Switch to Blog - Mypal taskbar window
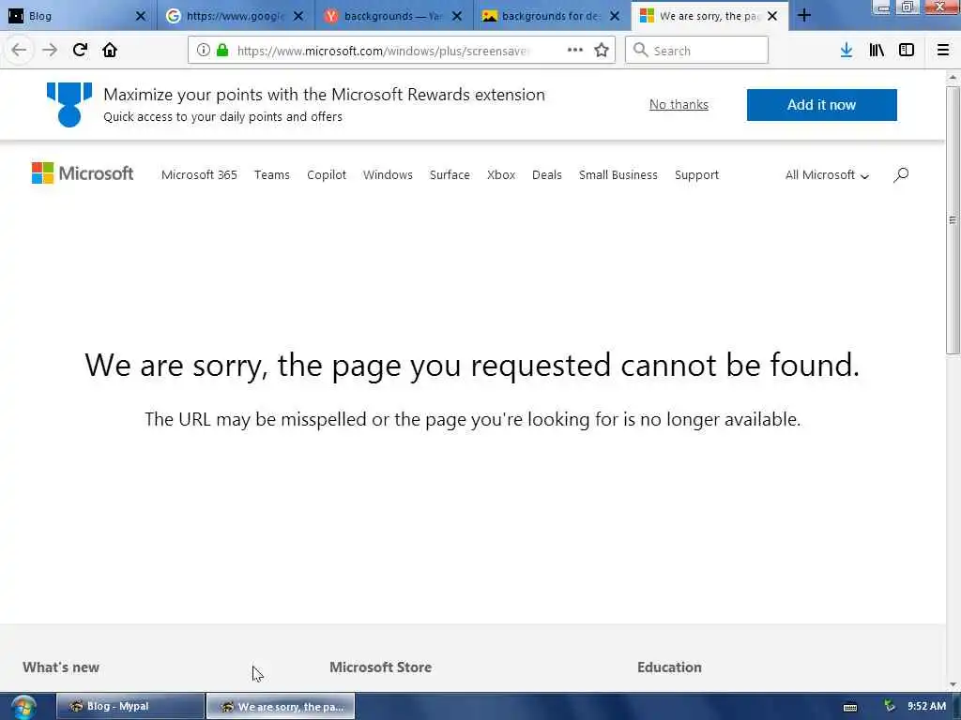 pos(130,707)
